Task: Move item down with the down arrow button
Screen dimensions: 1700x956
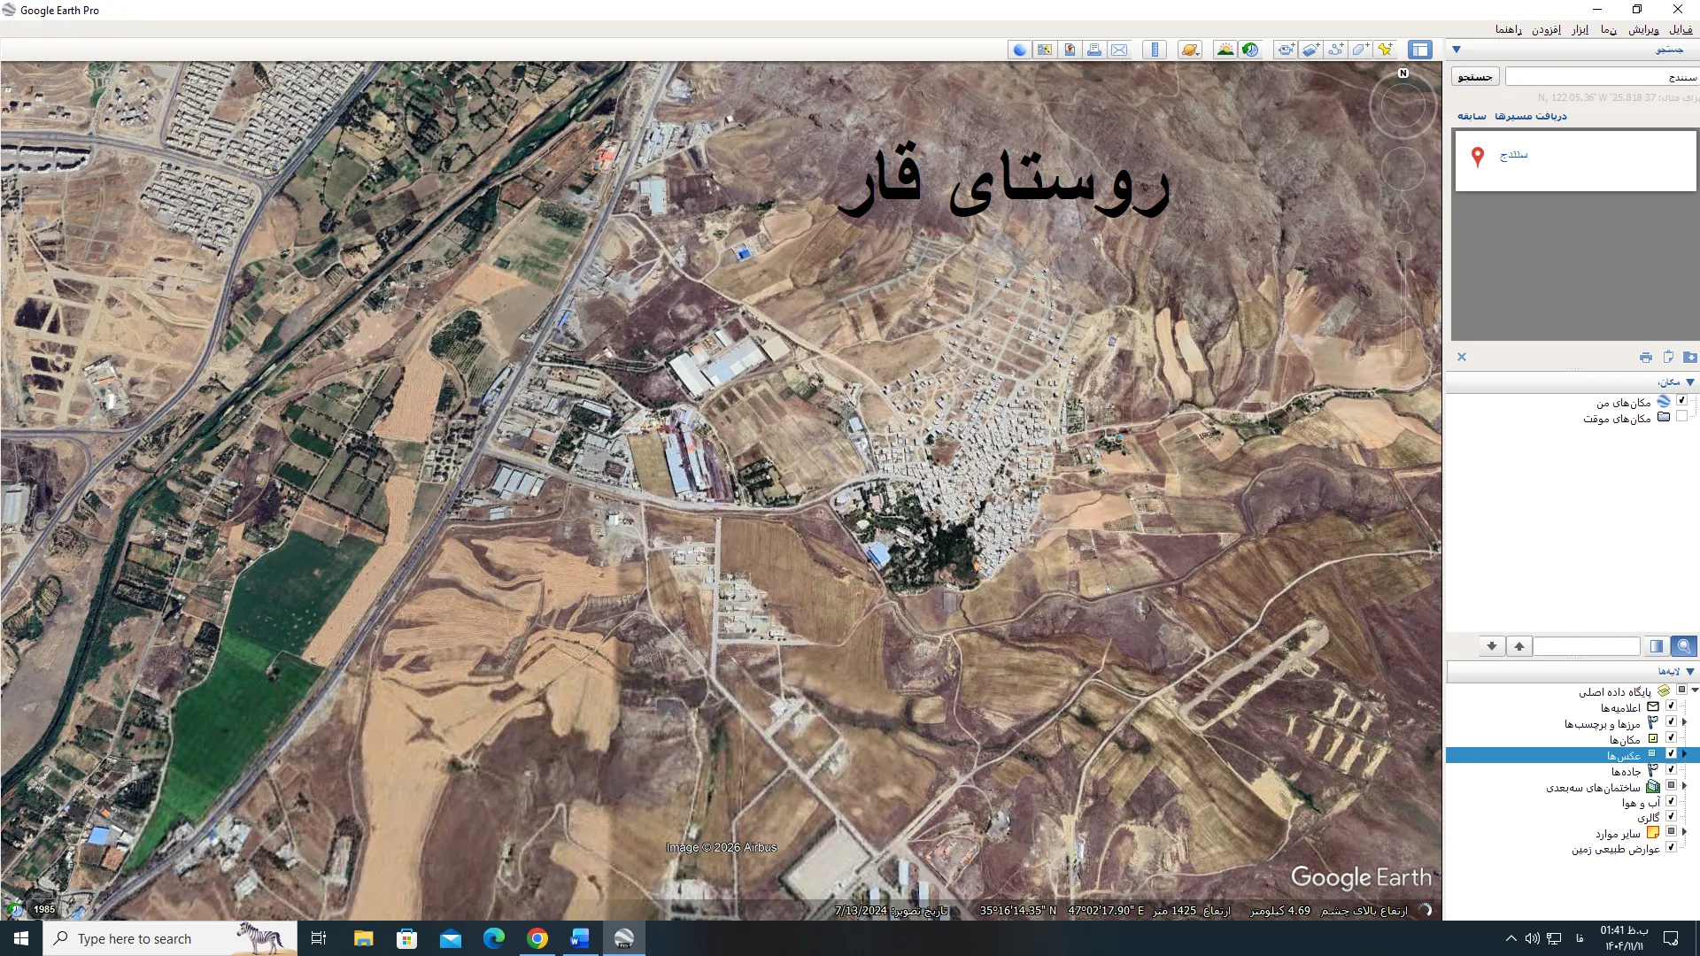Action: pyautogui.click(x=1492, y=646)
